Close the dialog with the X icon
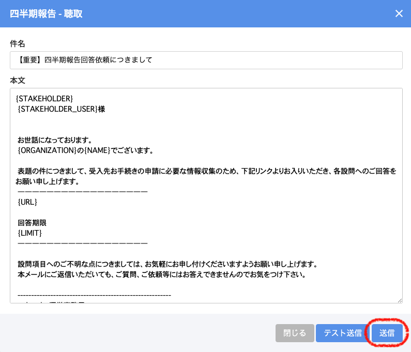The width and height of the screenshot is (411, 352). [399, 14]
